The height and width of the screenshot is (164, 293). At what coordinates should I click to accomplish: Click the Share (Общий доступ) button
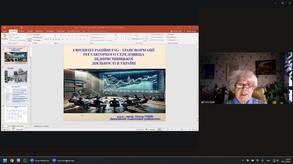[x=190, y=31]
